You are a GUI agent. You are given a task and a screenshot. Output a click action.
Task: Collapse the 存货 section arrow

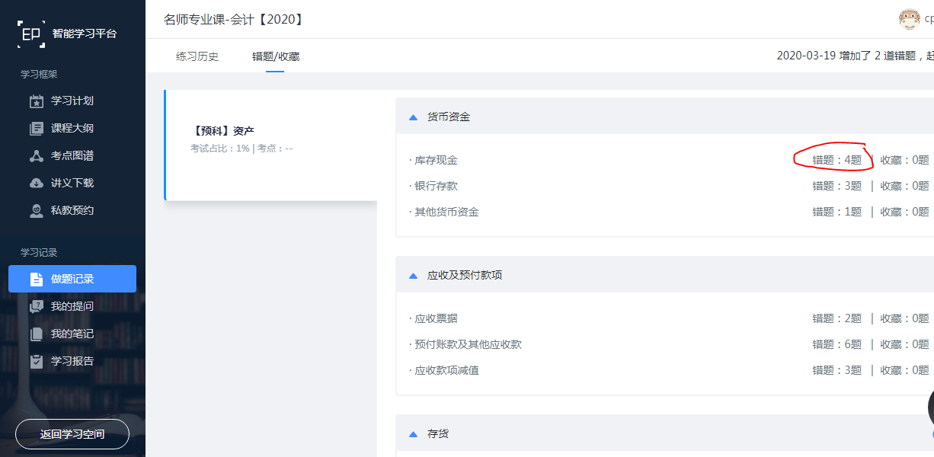click(413, 434)
